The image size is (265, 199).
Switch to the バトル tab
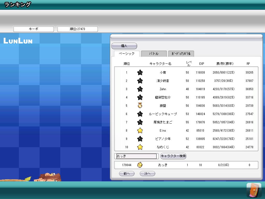pyautogui.click(x=154, y=54)
